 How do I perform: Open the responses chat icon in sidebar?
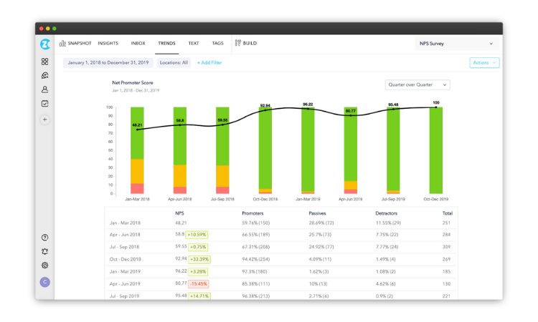pyautogui.click(x=45, y=76)
